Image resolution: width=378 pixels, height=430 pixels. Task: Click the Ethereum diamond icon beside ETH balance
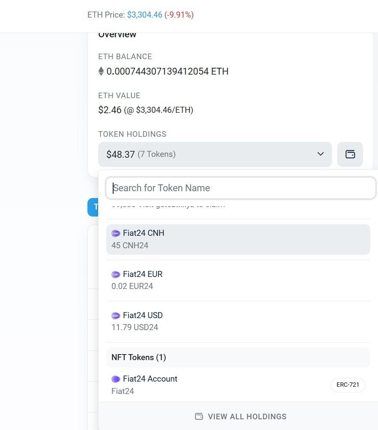101,71
